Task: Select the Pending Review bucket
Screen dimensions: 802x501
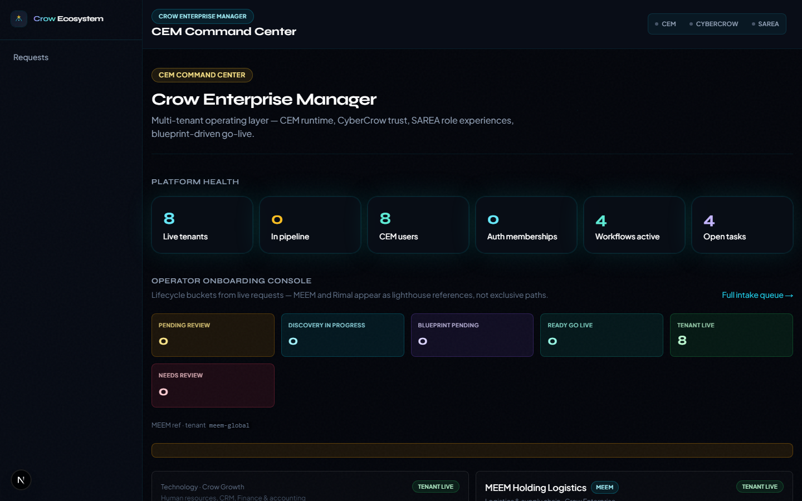Action: (213, 335)
